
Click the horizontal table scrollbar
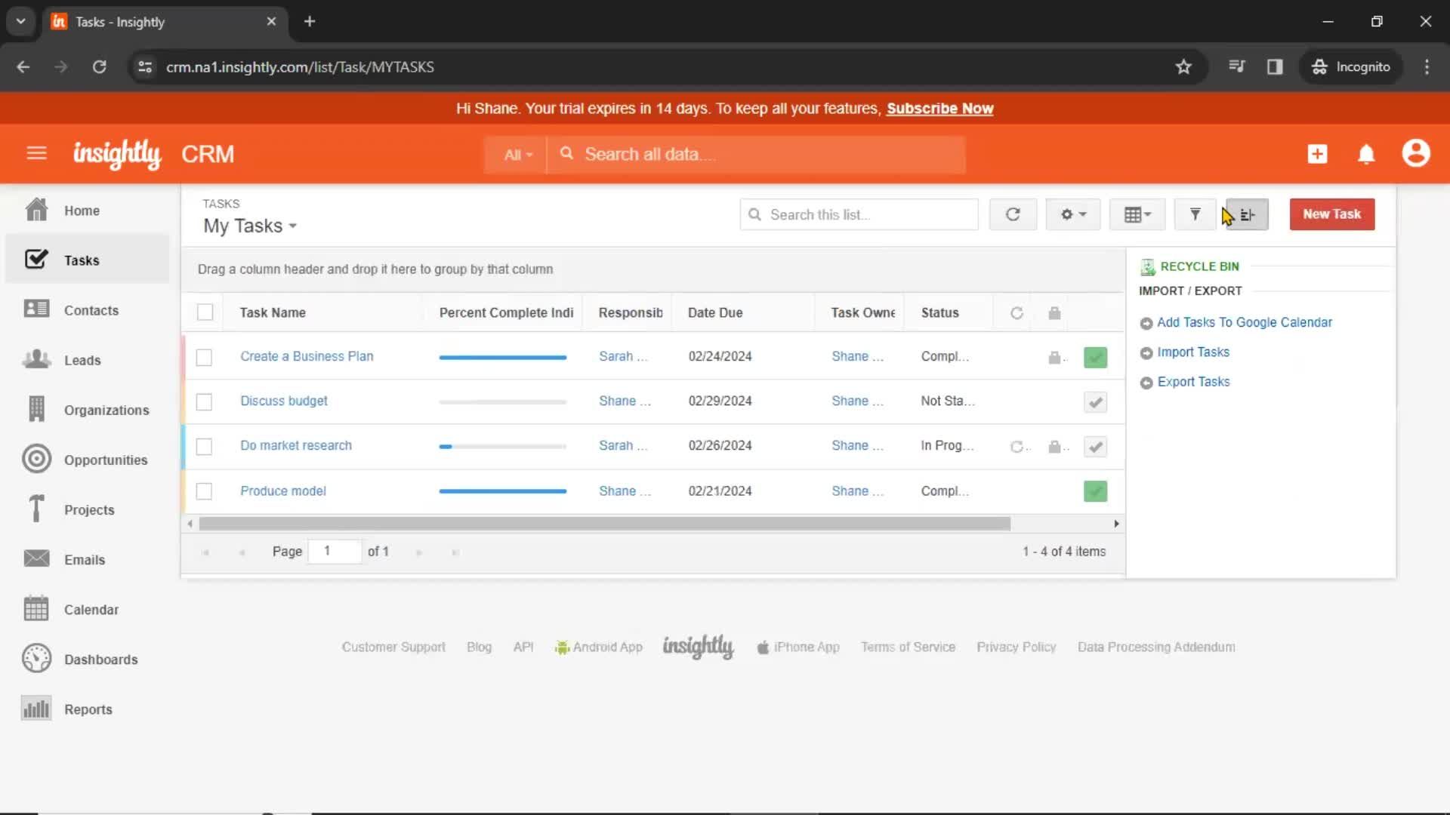click(604, 524)
